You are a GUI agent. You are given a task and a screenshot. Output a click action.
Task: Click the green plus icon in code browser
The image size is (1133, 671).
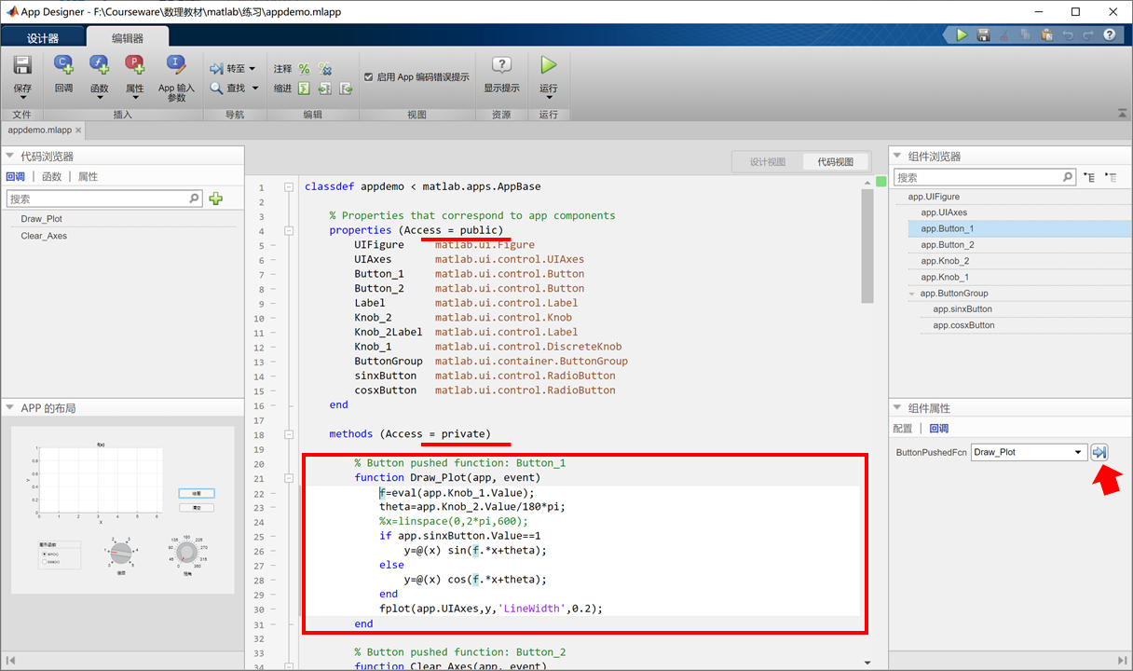tap(216, 199)
